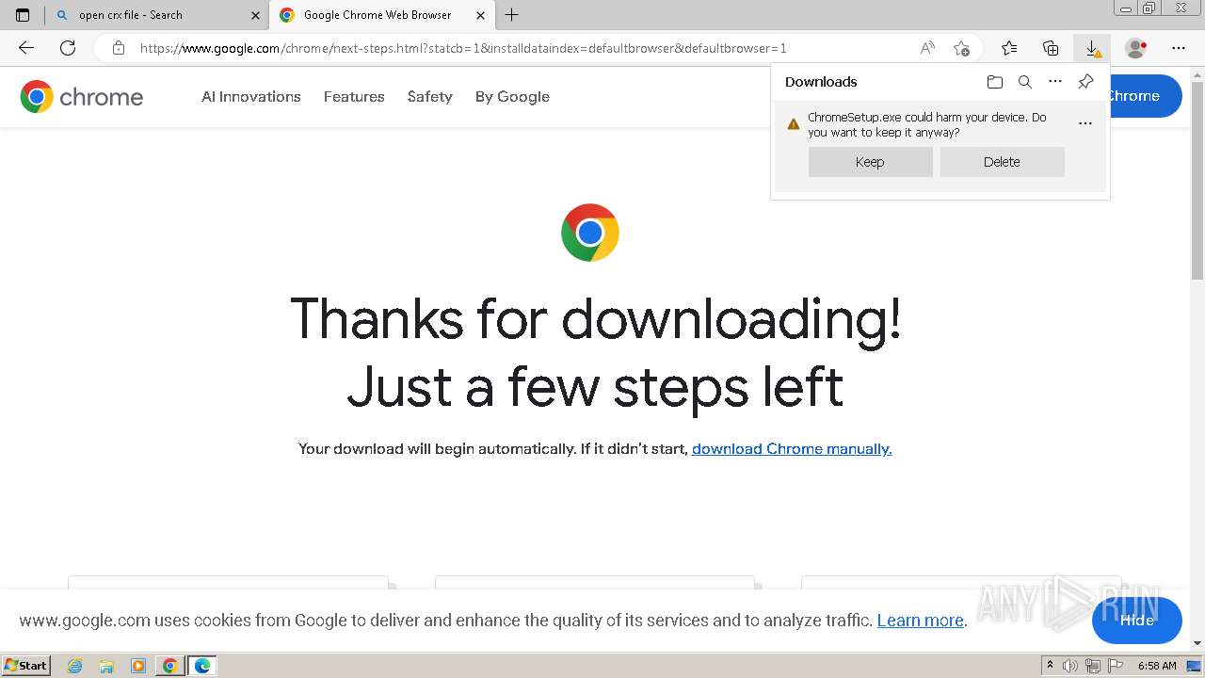This screenshot has width=1205, height=678.
Task: Click the page vertical scrollbar thumb
Action: click(1197, 179)
